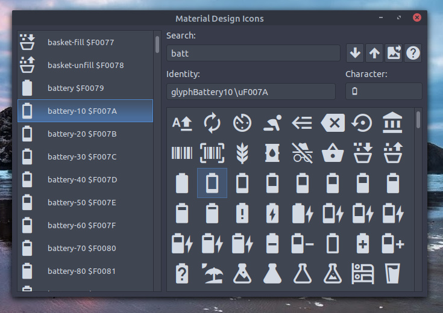Select the solid filled flask icon
This screenshot has height=313, width=443.
coord(272,273)
